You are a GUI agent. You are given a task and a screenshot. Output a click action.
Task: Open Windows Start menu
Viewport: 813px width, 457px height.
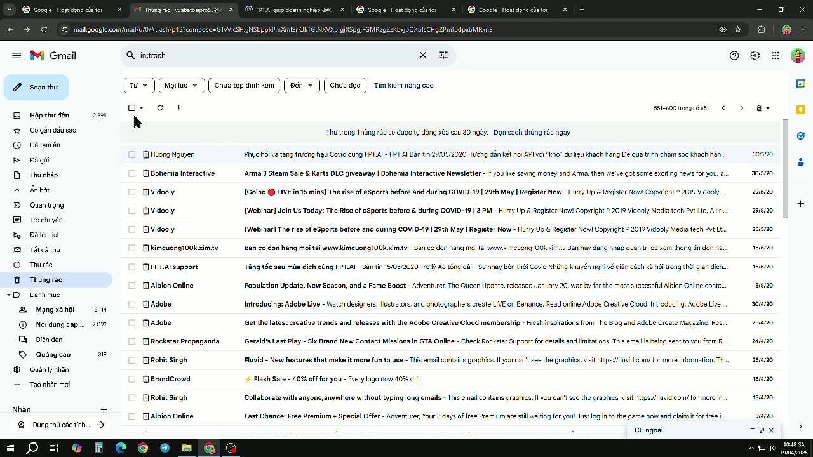pyautogui.click(x=10, y=448)
